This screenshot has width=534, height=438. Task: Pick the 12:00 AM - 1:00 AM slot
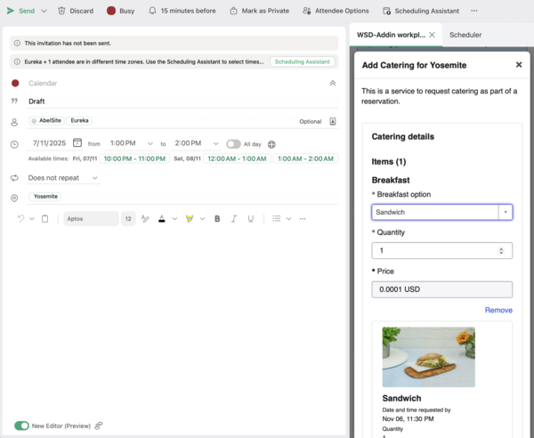pyautogui.click(x=237, y=158)
